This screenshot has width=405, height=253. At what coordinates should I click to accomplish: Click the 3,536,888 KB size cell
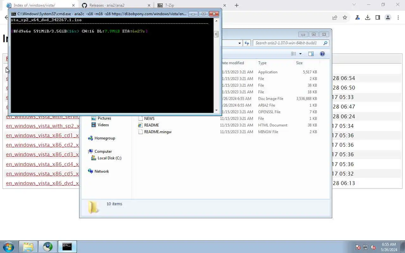point(307,99)
